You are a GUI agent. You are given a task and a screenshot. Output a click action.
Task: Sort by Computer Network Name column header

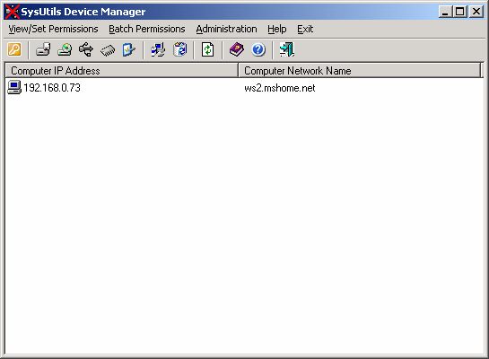click(x=360, y=71)
